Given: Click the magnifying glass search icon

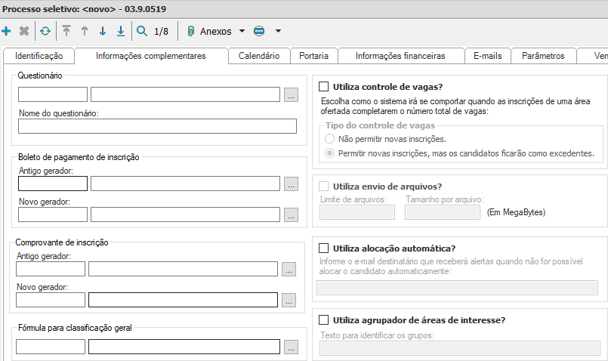Looking at the screenshot, I should point(142,31).
